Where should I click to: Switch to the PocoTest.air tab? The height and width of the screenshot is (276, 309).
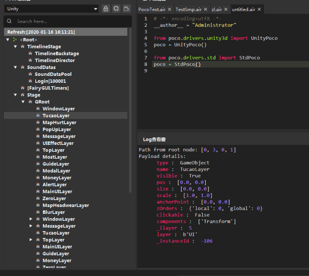pos(152,10)
